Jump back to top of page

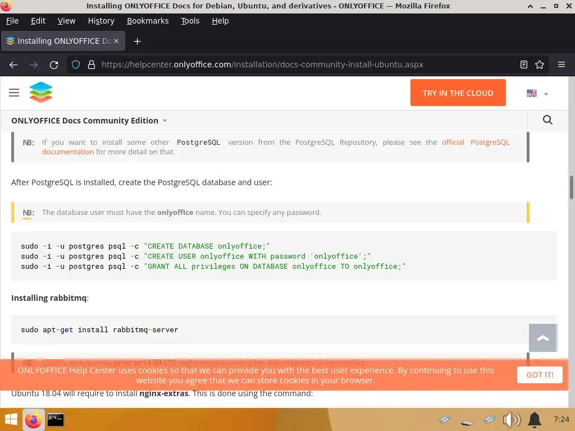point(543,338)
